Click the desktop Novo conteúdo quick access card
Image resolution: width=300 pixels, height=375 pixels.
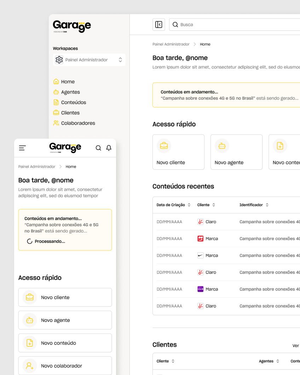284,152
